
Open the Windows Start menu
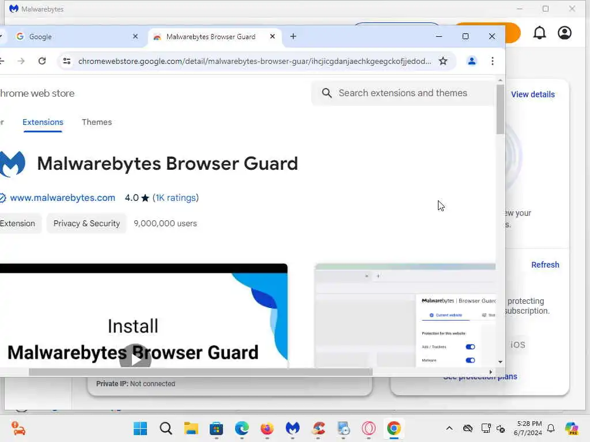click(141, 428)
